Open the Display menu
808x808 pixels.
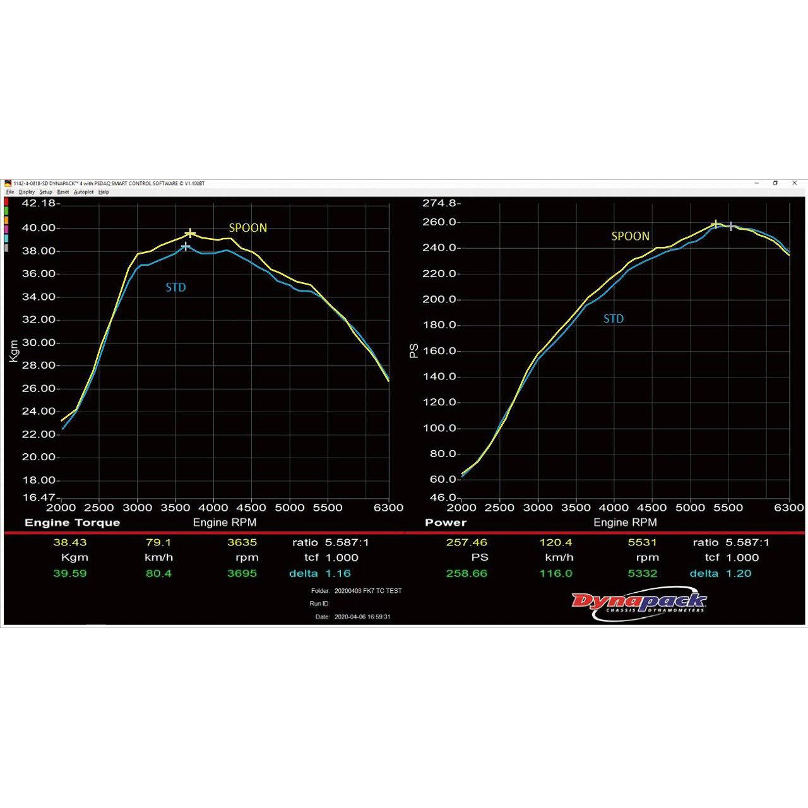click(x=27, y=192)
